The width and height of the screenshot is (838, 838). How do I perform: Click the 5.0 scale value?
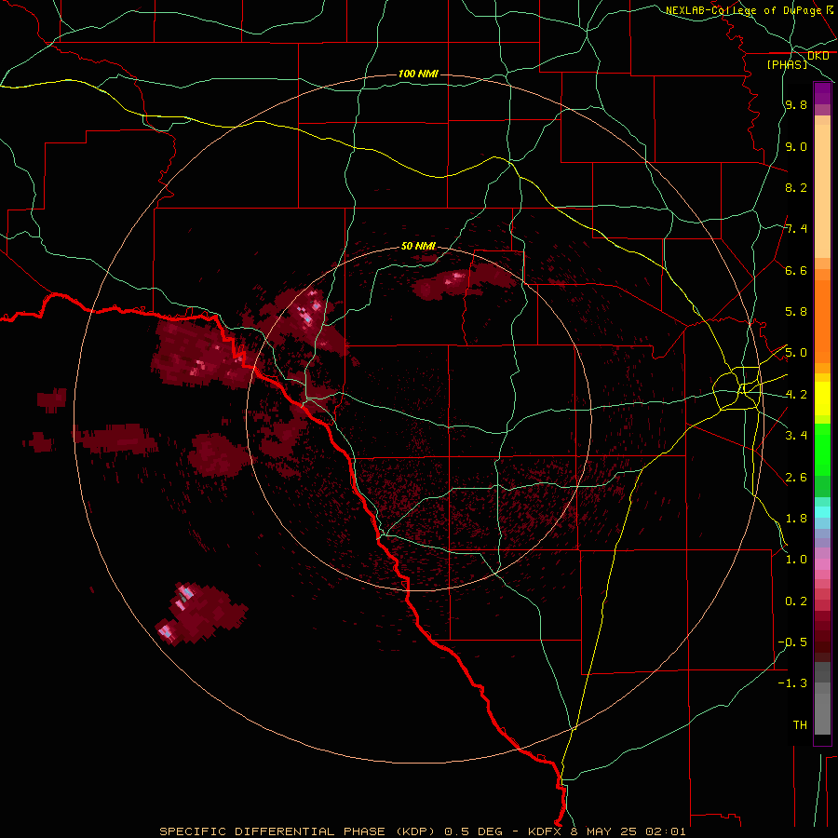(x=796, y=353)
